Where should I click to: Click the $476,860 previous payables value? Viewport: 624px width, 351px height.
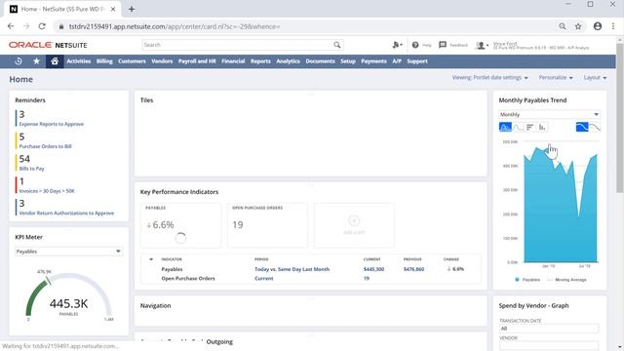click(x=413, y=269)
